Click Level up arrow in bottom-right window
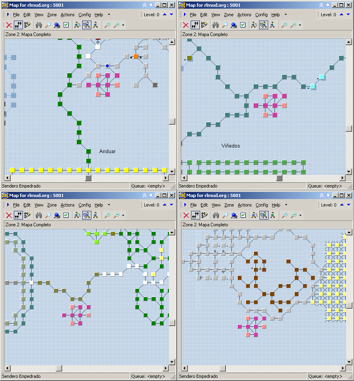This screenshot has width=354, height=381. click(x=342, y=205)
